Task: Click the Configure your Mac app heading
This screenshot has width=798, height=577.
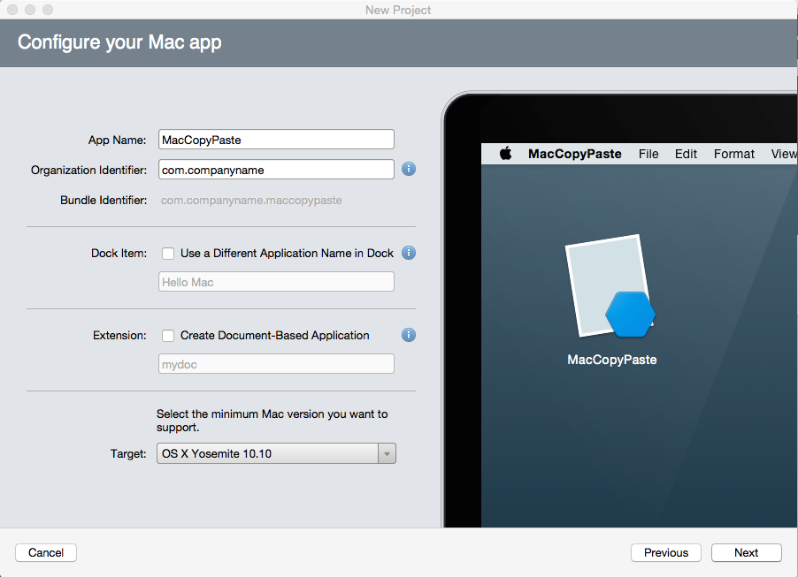Action: click(119, 42)
